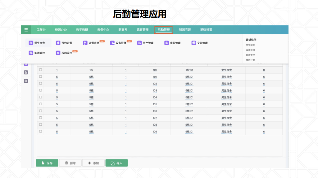Click the 导入 import button

coord(116,163)
